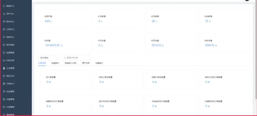
Task: Click the yearly recharge value 506410 元
Action: (x=211, y=46)
